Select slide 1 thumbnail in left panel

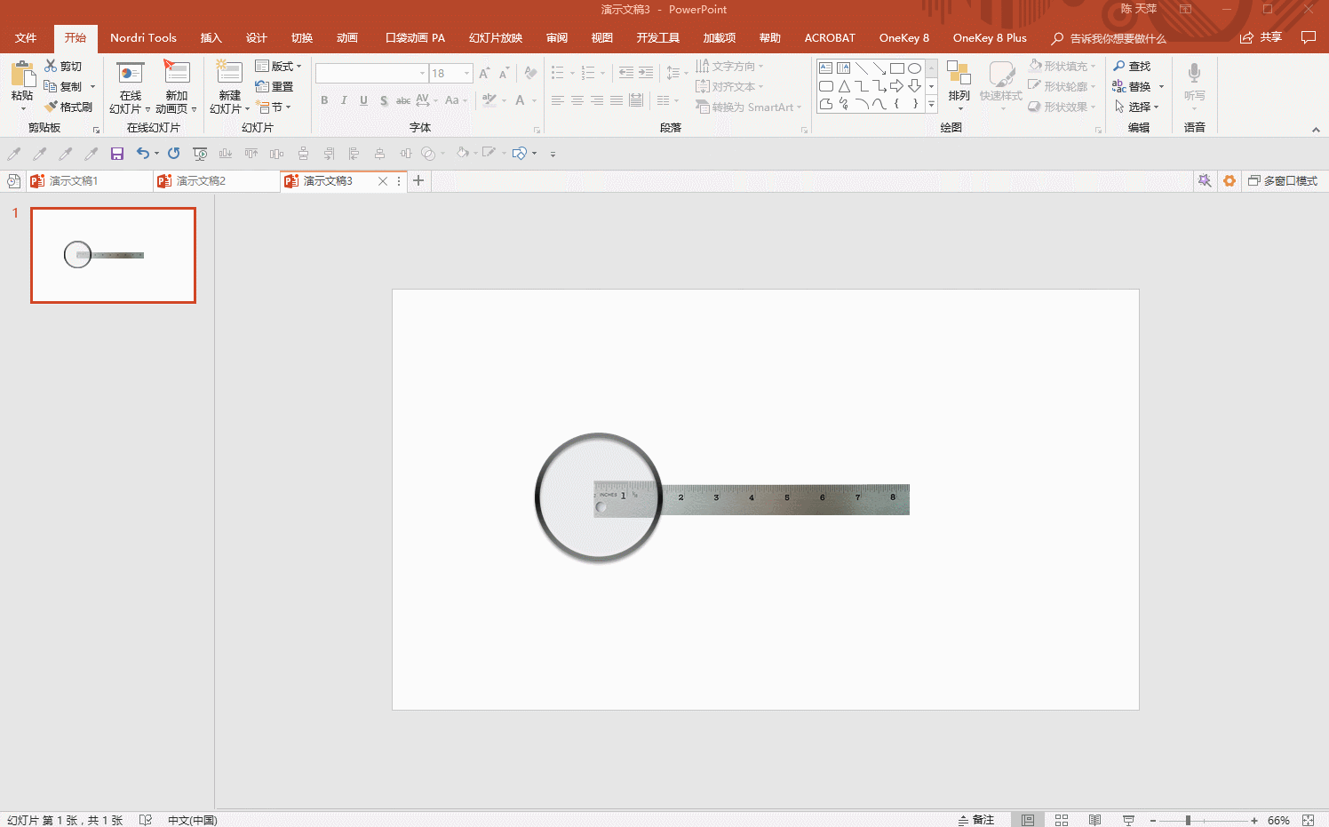pyautogui.click(x=114, y=255)
